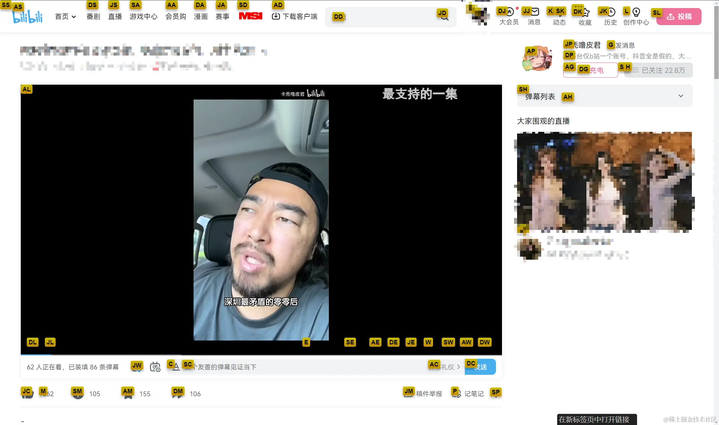Viewport: 719px width, 425px height.
Task: Open messages (消息) in the top bar
Action: pos(534,17)
